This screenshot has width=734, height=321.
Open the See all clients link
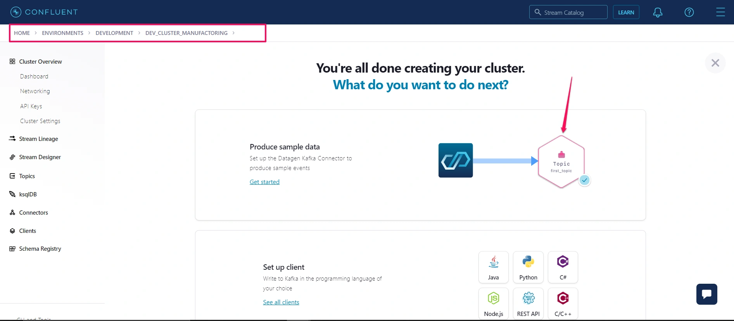coord(281,302)
